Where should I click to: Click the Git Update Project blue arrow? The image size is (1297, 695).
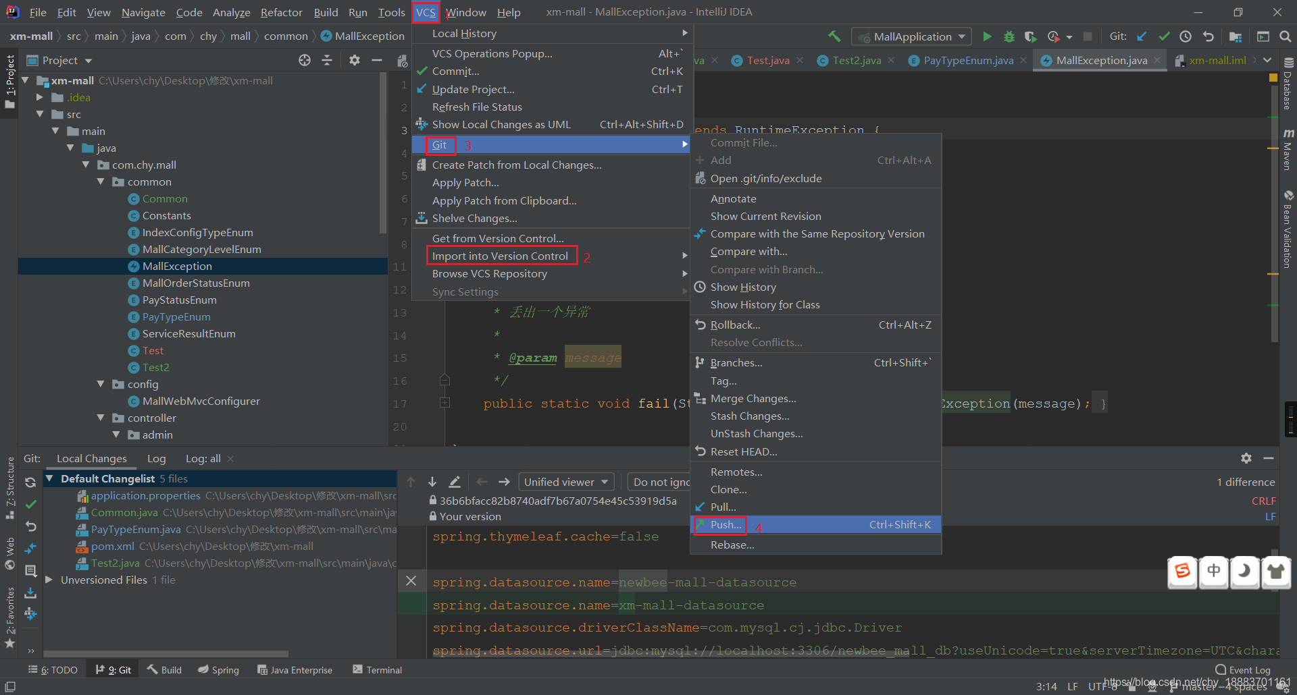click(1142, 36)
